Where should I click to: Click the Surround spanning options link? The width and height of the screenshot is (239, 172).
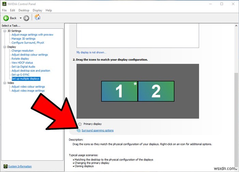coord(98,131)
